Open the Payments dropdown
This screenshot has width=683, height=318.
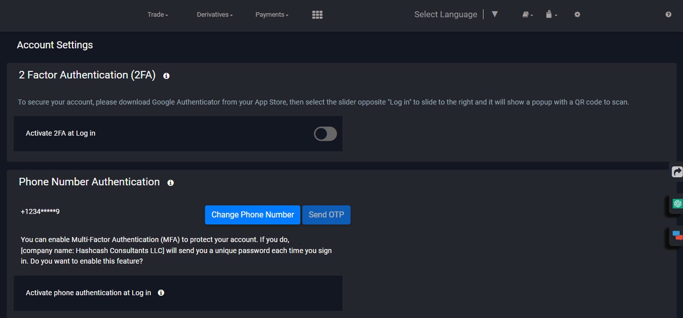[x=271, y=15]
